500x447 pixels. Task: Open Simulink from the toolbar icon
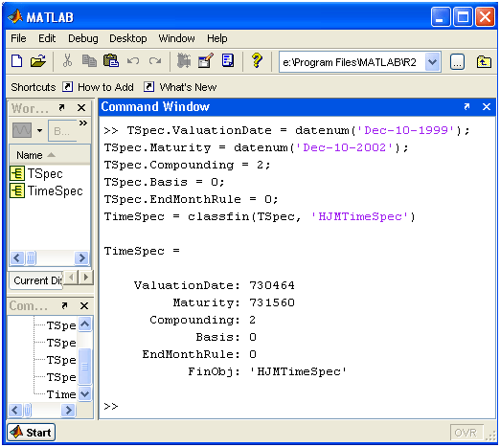tap(184, 60)
